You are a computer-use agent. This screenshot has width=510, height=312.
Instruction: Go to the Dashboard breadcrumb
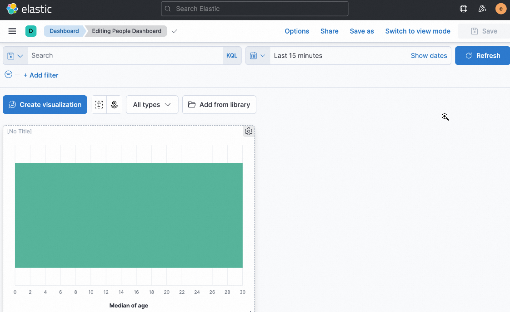[x=64, y=31]
